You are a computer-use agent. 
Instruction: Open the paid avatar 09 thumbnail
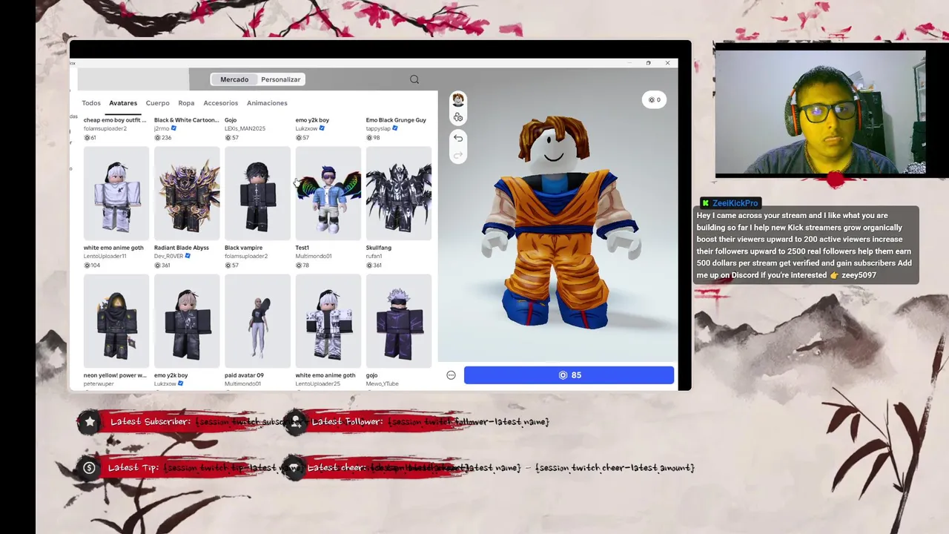[x=257, y=321]
